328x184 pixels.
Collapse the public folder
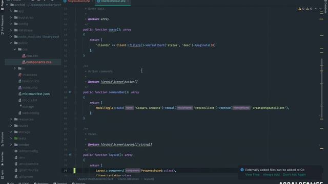pyautogui.click(x=11, y=43)
